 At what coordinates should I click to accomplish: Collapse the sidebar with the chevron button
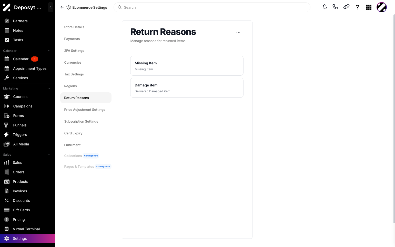[50, 7]
